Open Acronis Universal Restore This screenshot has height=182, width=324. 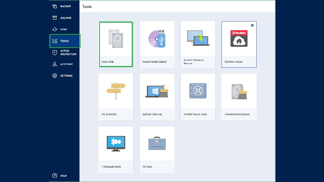(198, 44)
